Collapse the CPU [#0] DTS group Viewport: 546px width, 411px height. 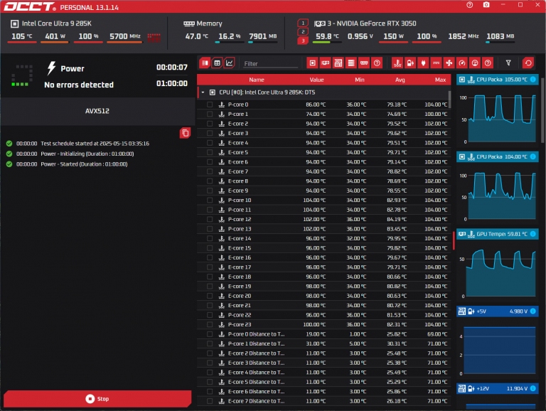203,92
